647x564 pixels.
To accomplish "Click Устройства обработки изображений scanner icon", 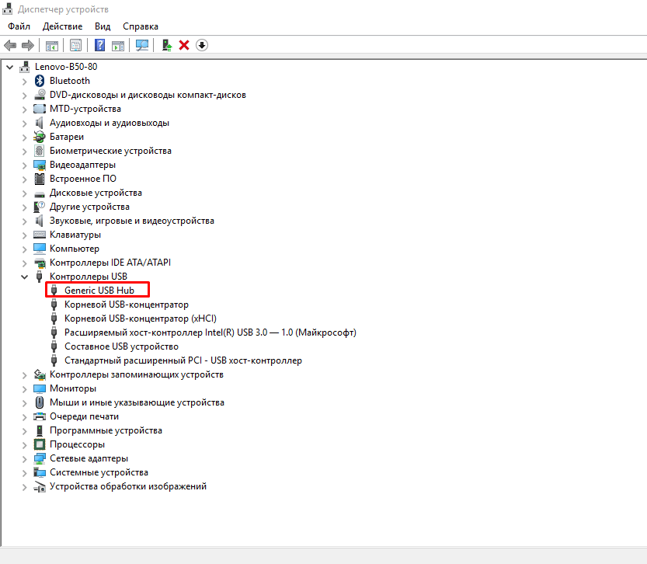I will coord(40,487).
